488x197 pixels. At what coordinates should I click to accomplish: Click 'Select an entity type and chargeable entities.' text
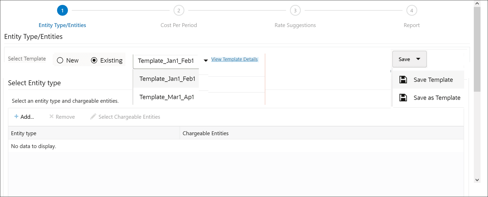[x=65, y=101]
